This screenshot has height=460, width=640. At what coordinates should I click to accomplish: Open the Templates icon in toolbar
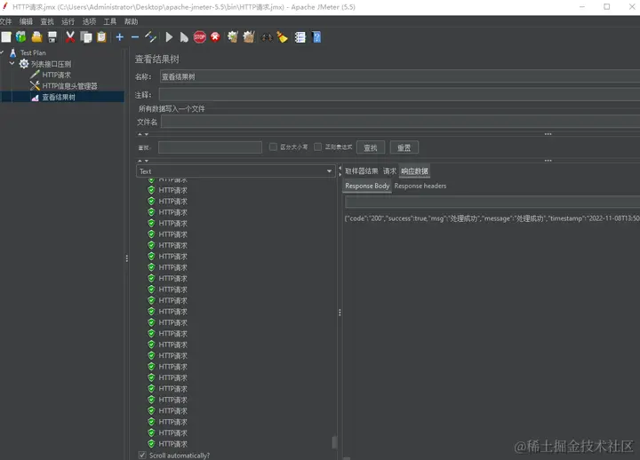point(21,37)
